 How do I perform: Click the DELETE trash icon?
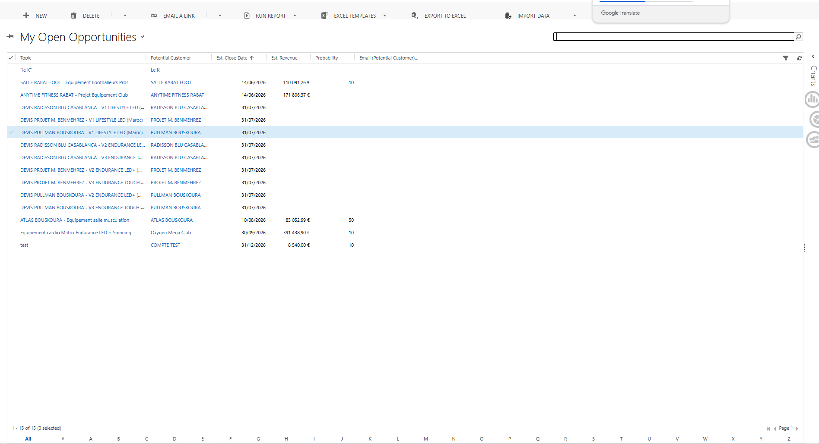click(73, 16)
